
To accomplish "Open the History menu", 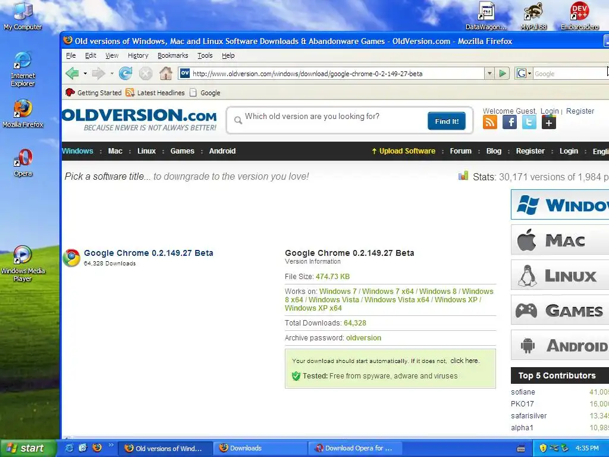I will [138, 55].
